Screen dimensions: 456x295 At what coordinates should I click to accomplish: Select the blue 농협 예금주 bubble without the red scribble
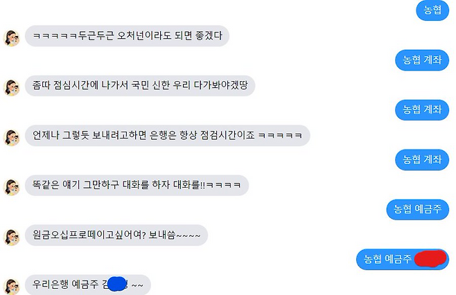418,210
